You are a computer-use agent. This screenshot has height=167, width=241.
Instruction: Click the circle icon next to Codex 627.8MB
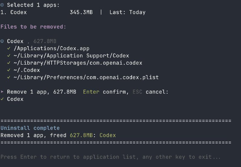pyautogui.click(x=2, y=41)
